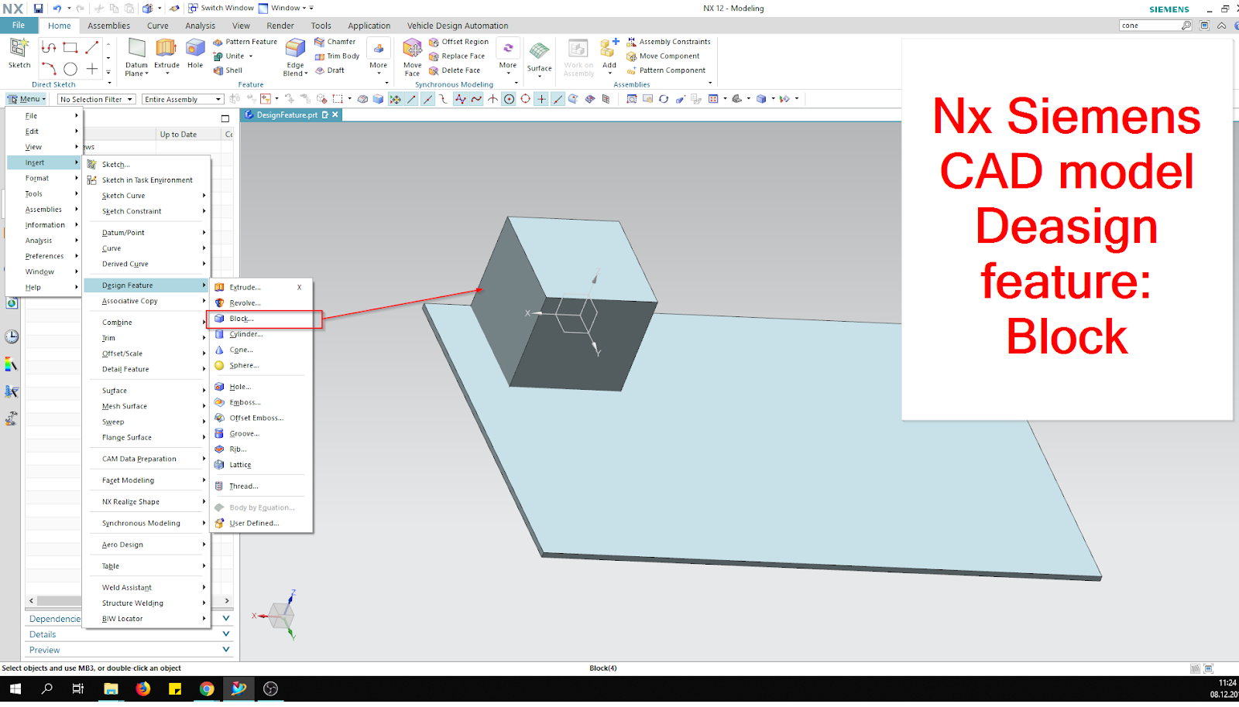
Task: Select the Hole tool in ribbon
Action: point(195,53)
